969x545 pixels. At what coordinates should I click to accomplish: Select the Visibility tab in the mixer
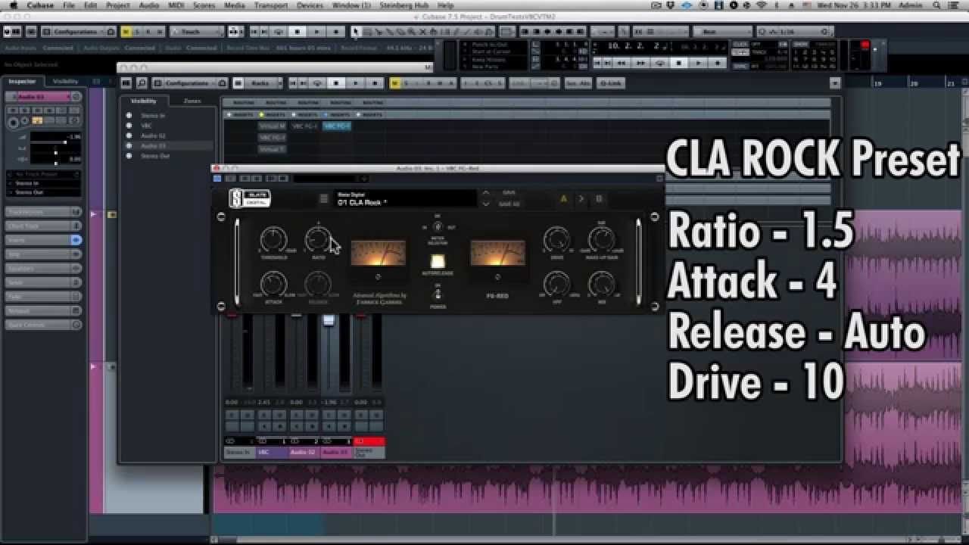(x=144, y=101)
